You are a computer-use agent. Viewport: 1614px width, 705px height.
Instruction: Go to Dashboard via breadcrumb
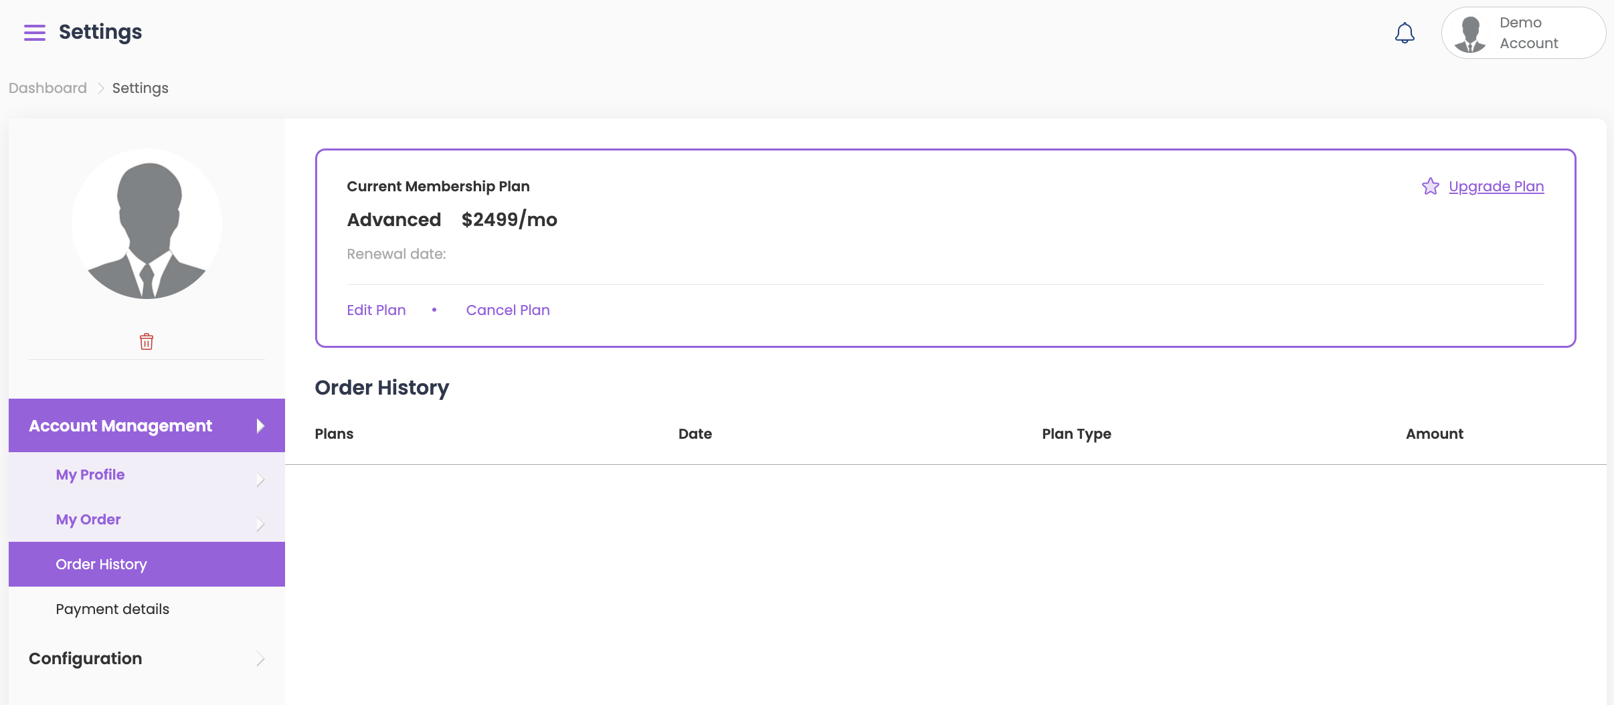48,88
